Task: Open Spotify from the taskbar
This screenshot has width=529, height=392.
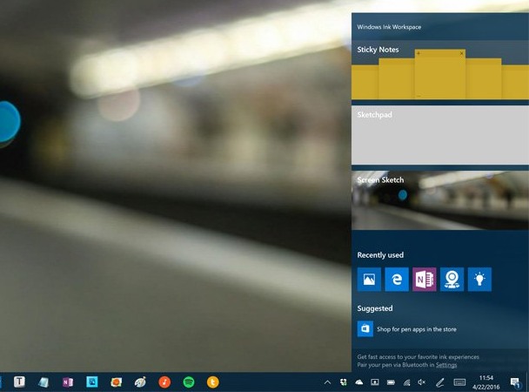Action: tap(189, 382)
